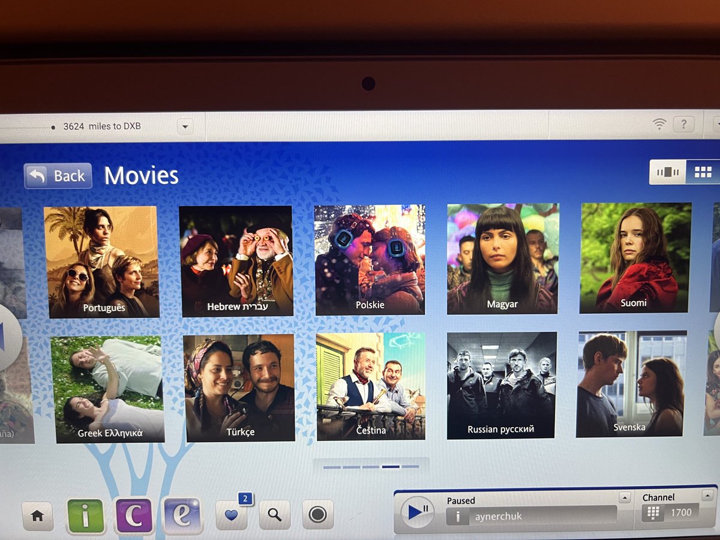Open the purple 'c' communications section
The height and width of the screenshot is (540, 720).
click(x=134, y=515)
